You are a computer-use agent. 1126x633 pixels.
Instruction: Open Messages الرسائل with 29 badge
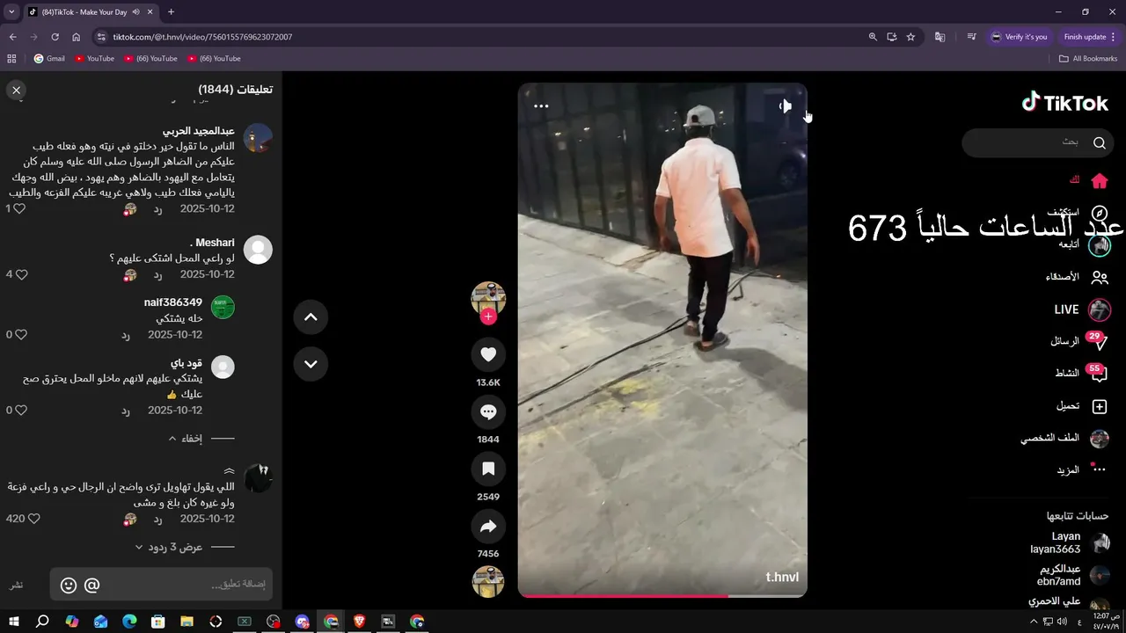tap(1078, 341)
